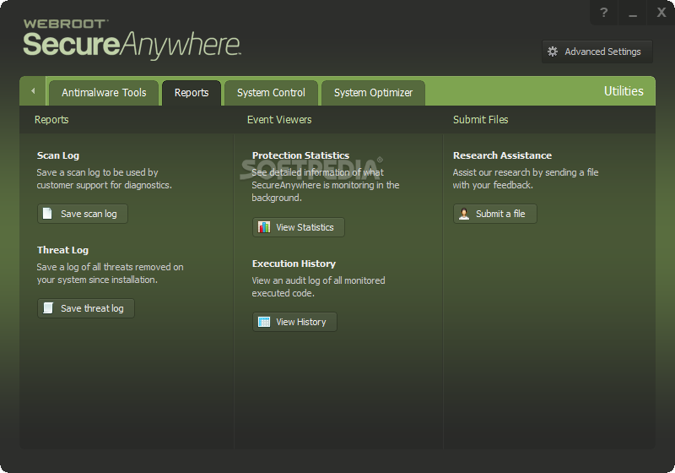Screen dimensions: 675x473
Task: Click the Protection Statistics heading
Action: click(300, 155)
